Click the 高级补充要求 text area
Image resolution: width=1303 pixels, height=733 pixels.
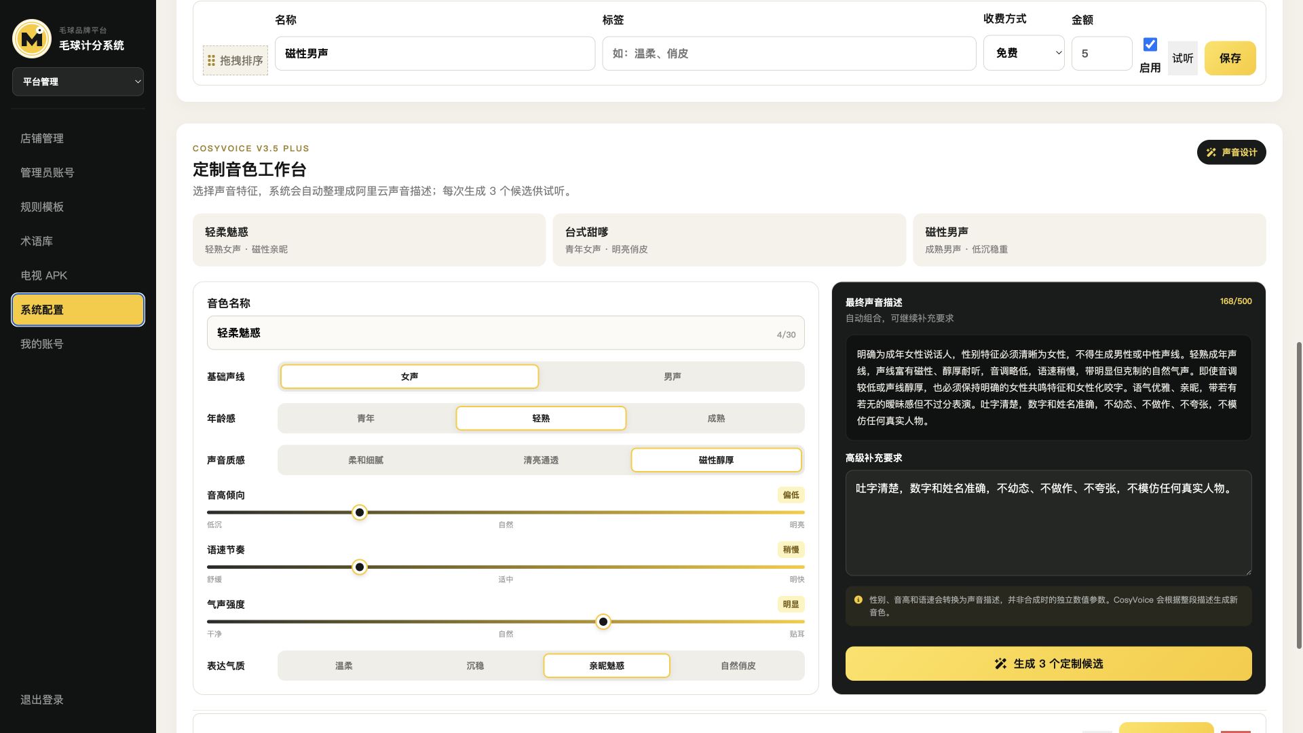pyautogui.click(x=1049, y=523)
